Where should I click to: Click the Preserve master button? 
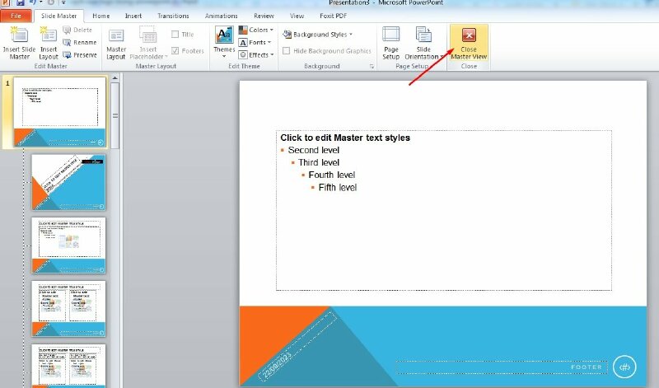[x=79, y=55]
